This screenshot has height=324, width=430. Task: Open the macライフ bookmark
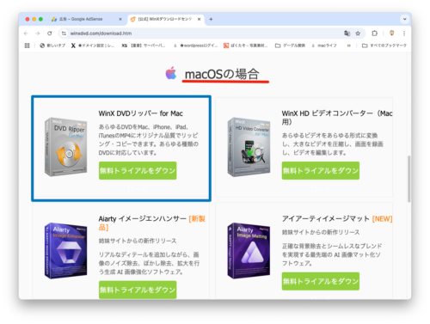tap(324, 46)
